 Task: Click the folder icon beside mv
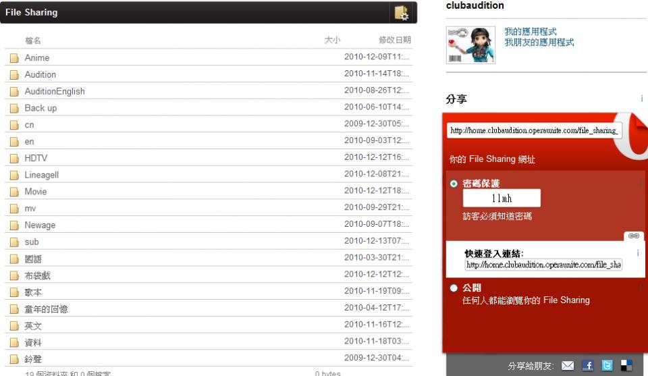point(14,209)
